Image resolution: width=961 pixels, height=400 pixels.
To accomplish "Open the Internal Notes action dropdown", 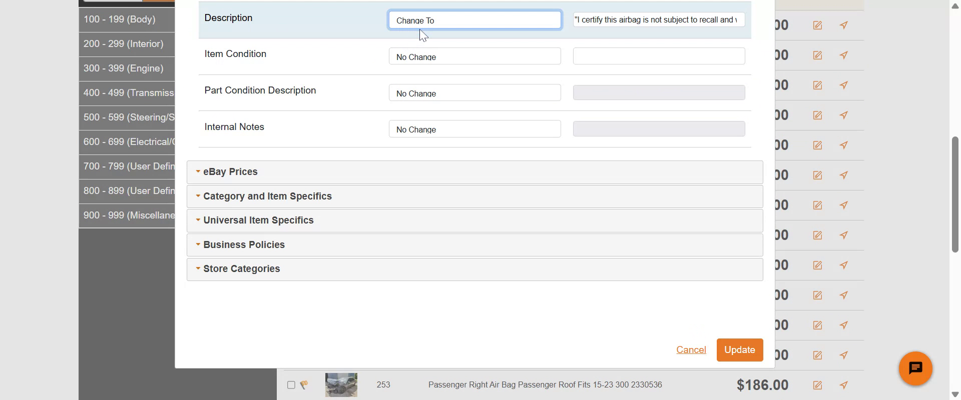I will pyautogui.click(x=474, y=129).
